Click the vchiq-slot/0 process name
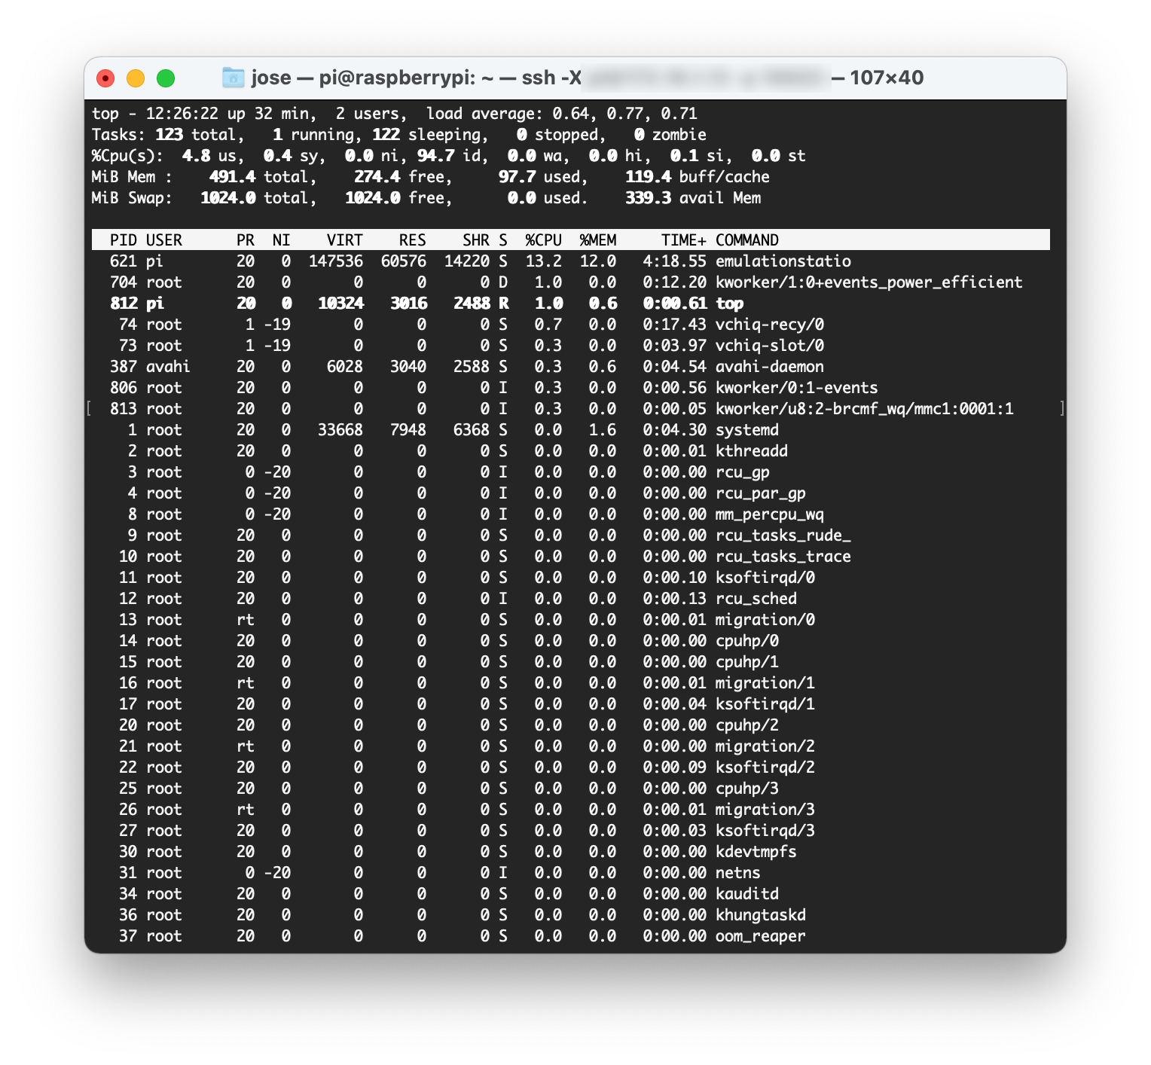The height and width of the screenshot is (1065, 1151). point(770,346)
